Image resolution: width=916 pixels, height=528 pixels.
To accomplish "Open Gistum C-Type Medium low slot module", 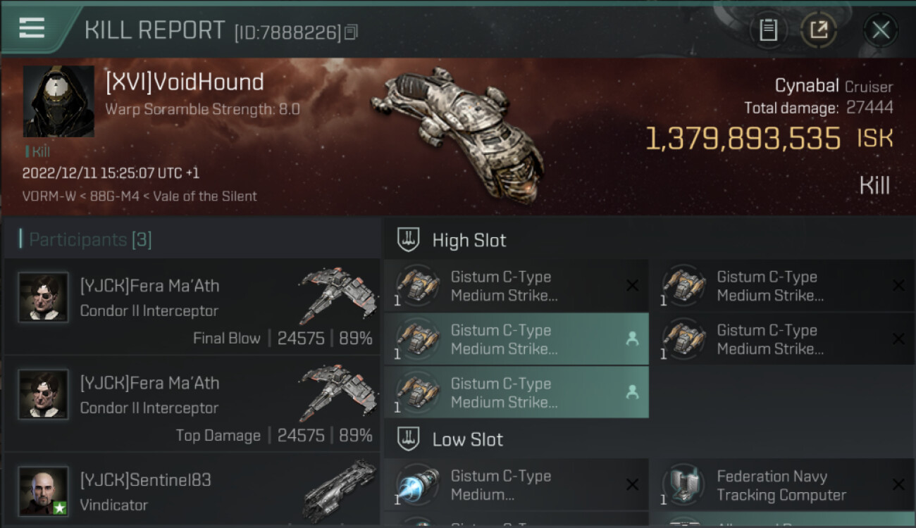I will coord(516,485).
